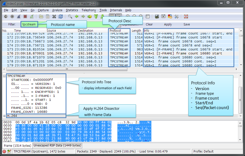
Task: Expand the H.264 protocol branch
Action: [x=4, y=116]
